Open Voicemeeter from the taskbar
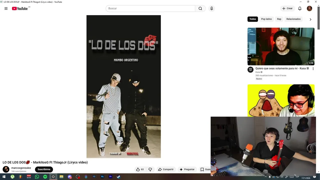Viewport: 320px width, 180px height. 29,177
